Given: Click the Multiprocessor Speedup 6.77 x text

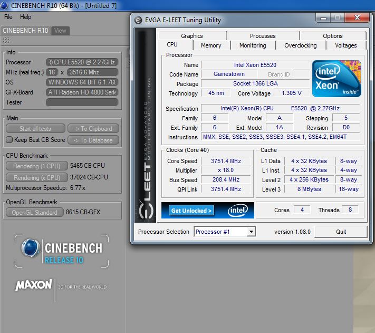Looking at the screenshot, I should pos(45,188).
